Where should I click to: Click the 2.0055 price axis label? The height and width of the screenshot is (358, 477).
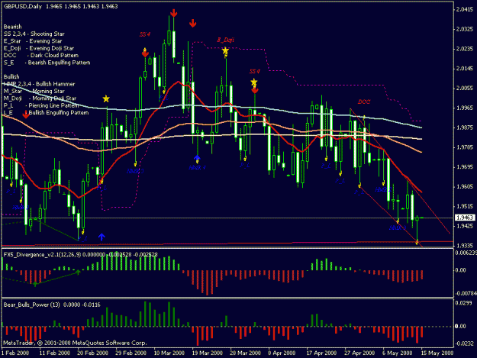tap(465, 89)
